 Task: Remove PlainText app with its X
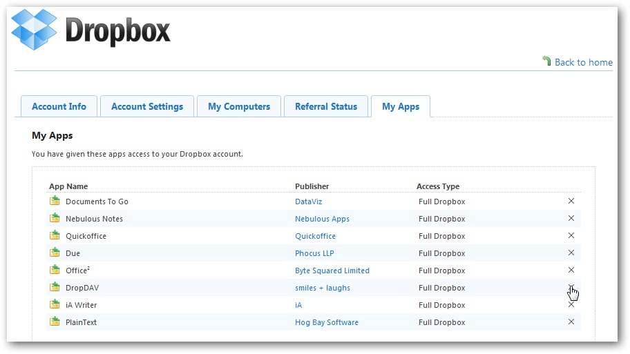571,322
